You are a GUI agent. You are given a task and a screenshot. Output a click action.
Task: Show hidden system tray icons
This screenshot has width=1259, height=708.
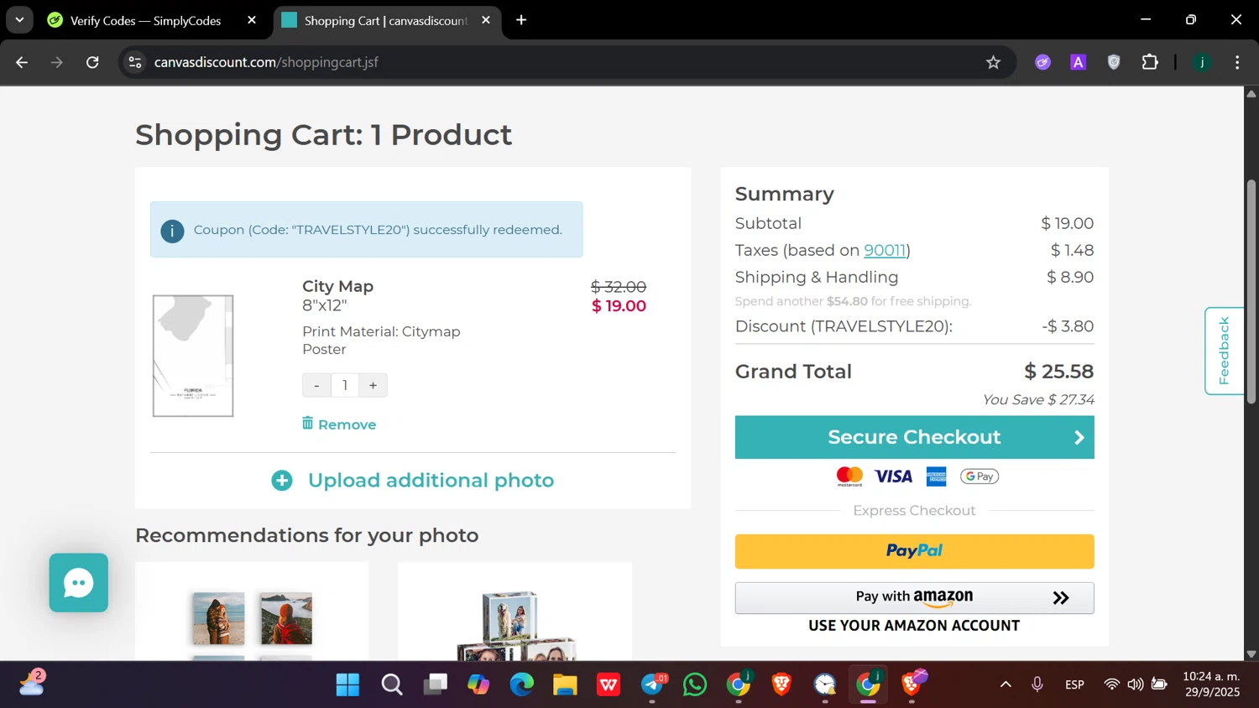pos(1006,685)
